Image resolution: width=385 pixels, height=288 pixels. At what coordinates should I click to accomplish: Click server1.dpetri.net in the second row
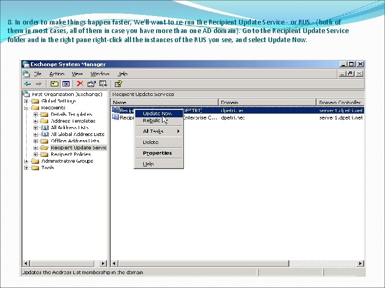[x=341, y=117]
